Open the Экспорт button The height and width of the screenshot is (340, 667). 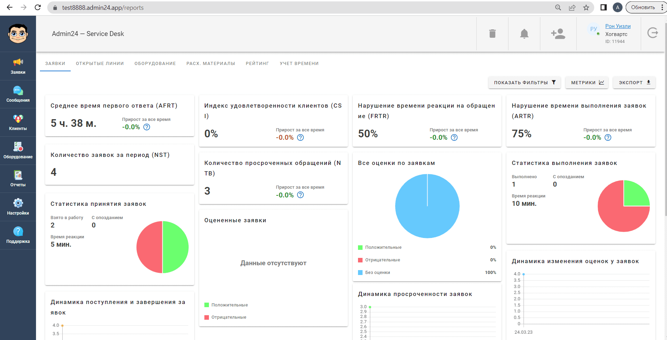coord(634,83)
